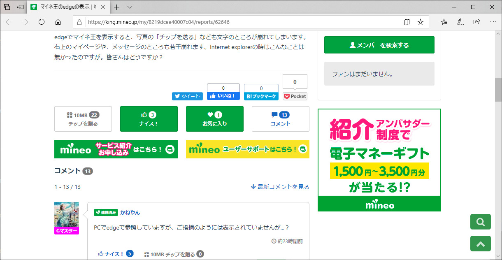Click the Gマスター badge
502x260 pixels.
[66, 231]
